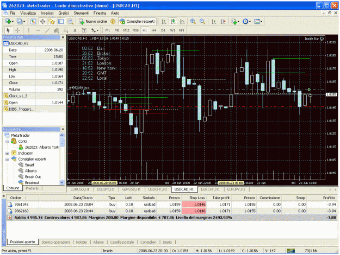Image resolution: width=340 pixels, height=255 pixels.
Task: Open the Storico operazioni tab
Action: 55,242
